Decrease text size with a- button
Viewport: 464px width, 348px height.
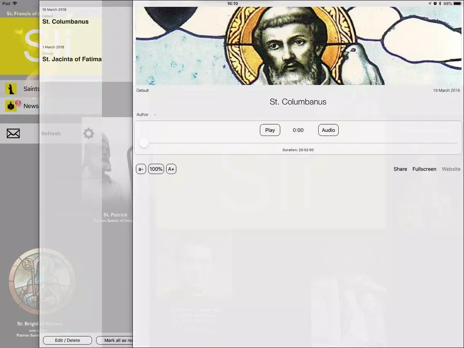tap(141, 169)
